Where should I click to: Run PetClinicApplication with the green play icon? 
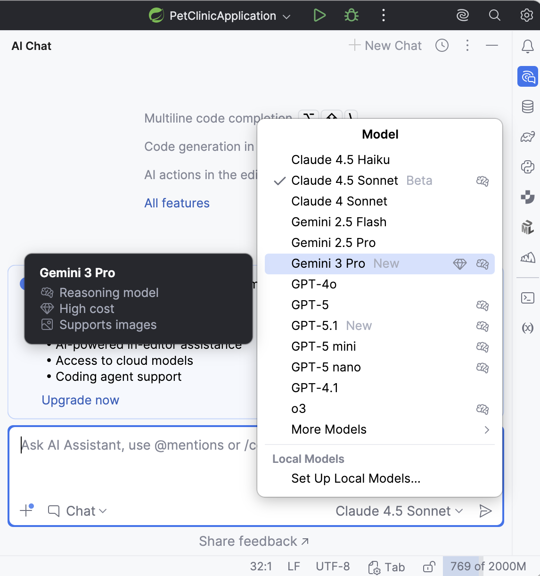point(319,15)
